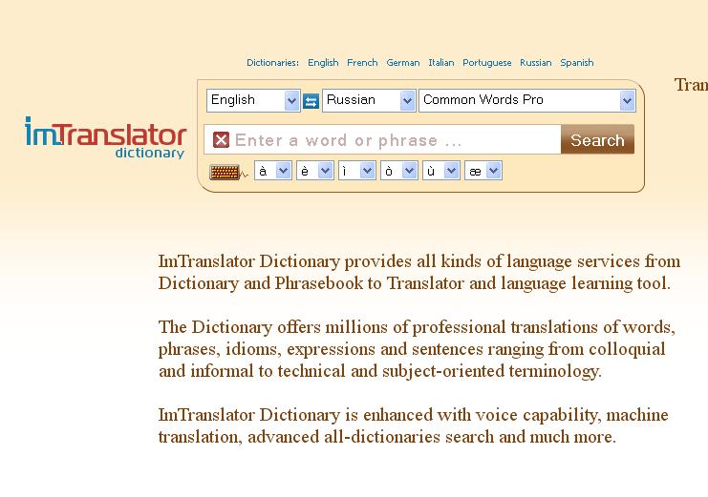This screenshot has width=708, height=497.
Task: Open the virtual keyboard icon
Action: pyautogui.click(x=225, y=172)
